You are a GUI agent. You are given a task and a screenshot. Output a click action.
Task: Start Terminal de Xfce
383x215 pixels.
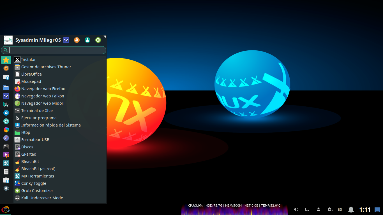[x=37, y=111]
